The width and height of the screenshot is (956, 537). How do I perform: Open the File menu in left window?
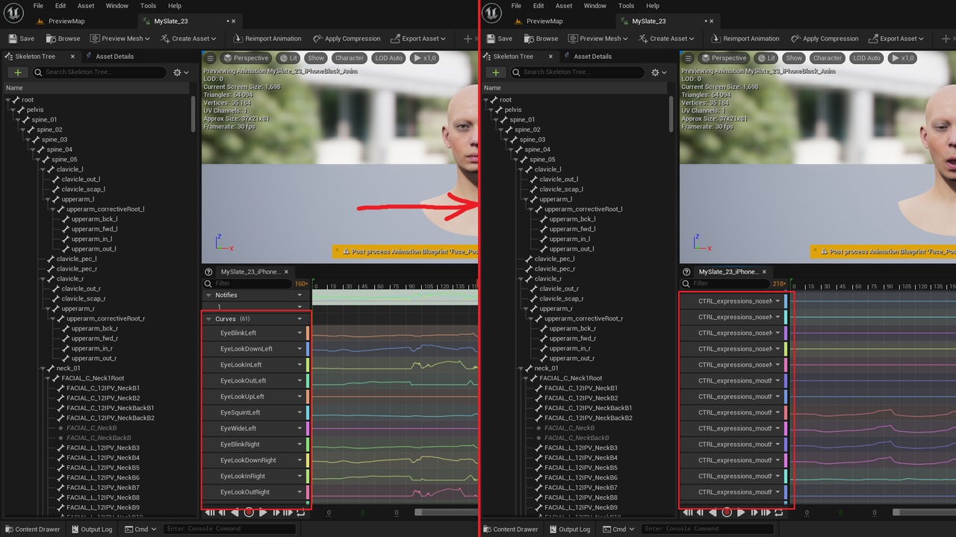tap(38, 6)
